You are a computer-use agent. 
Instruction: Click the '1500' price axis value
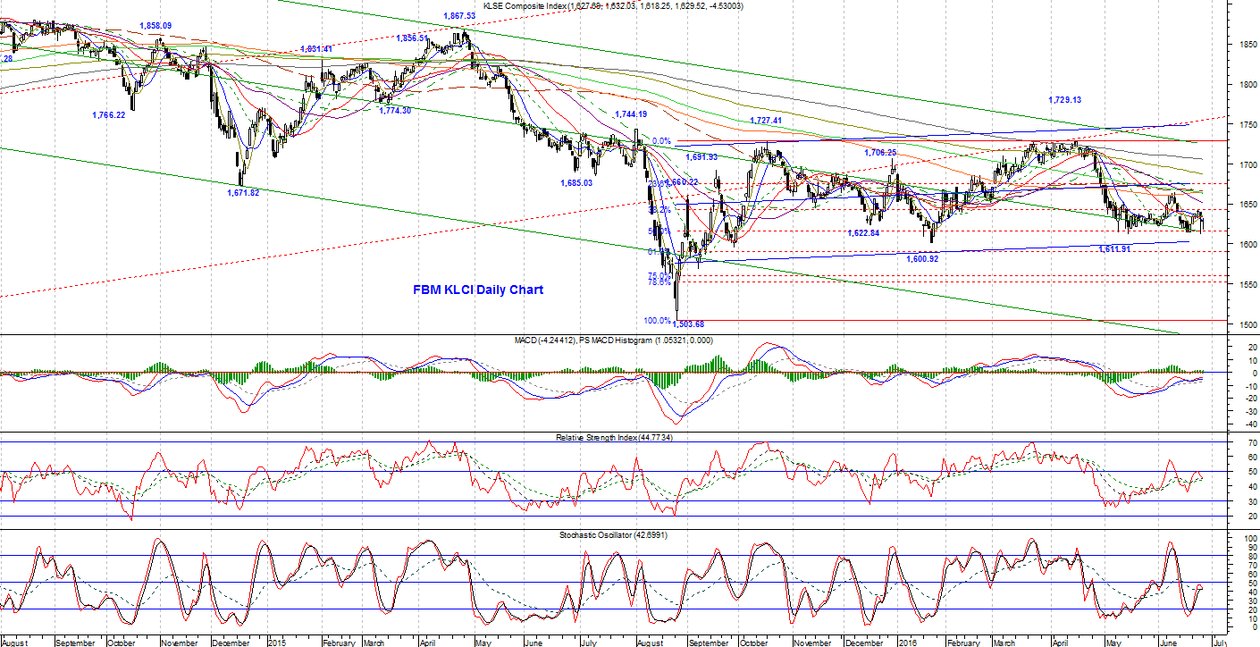(1248, 324)
